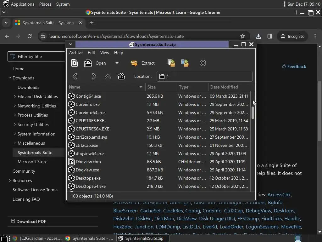This screenshot has height=242, width=322.
Task: Expand System Information in sidebar
Action: pyautogui.click(x=15, y=134)
